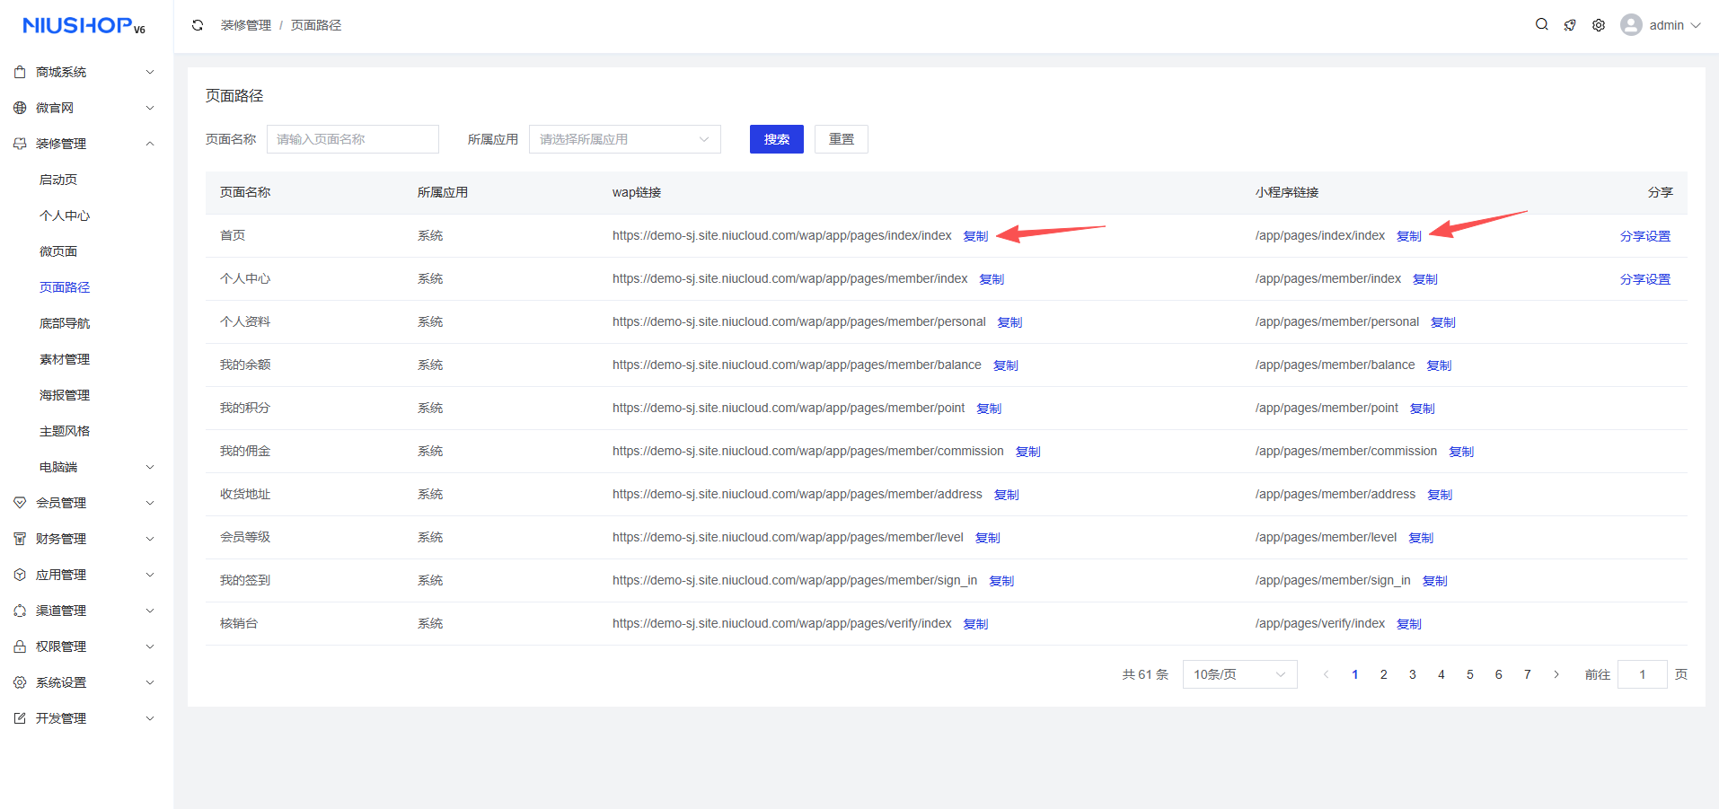Click the rocket icon in top bar

(x=1570, y=25)
